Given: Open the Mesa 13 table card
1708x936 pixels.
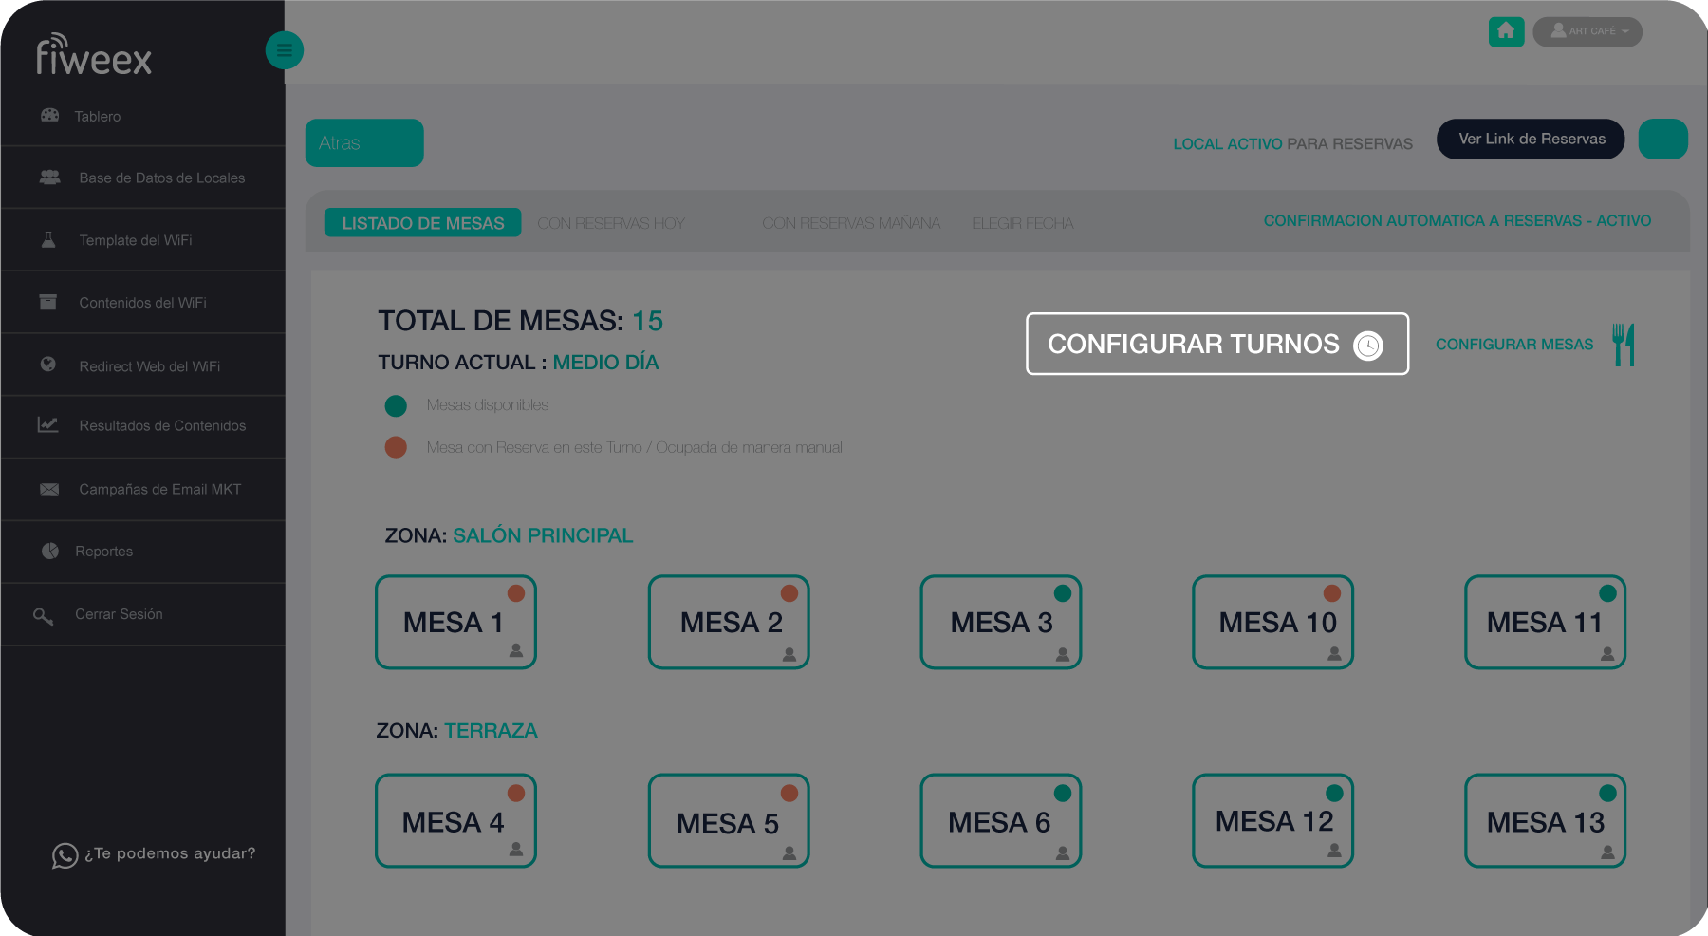Looking at the screenshot, I should 1544,821.
